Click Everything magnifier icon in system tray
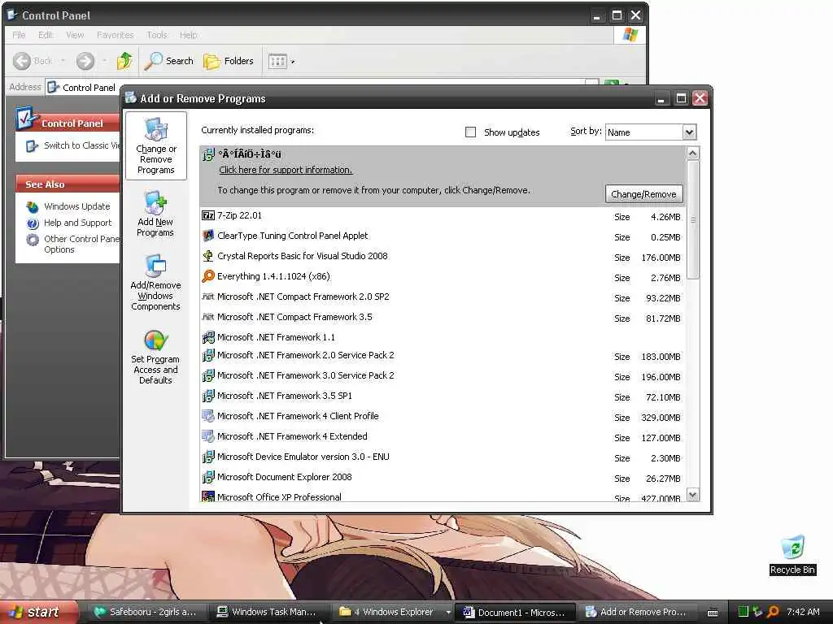This screenshot has height=624, width=833. 774,612
